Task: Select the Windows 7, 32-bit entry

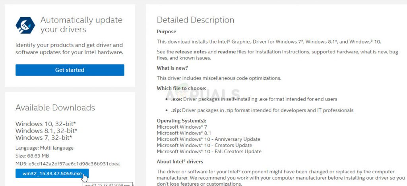Action: point(44,137)
